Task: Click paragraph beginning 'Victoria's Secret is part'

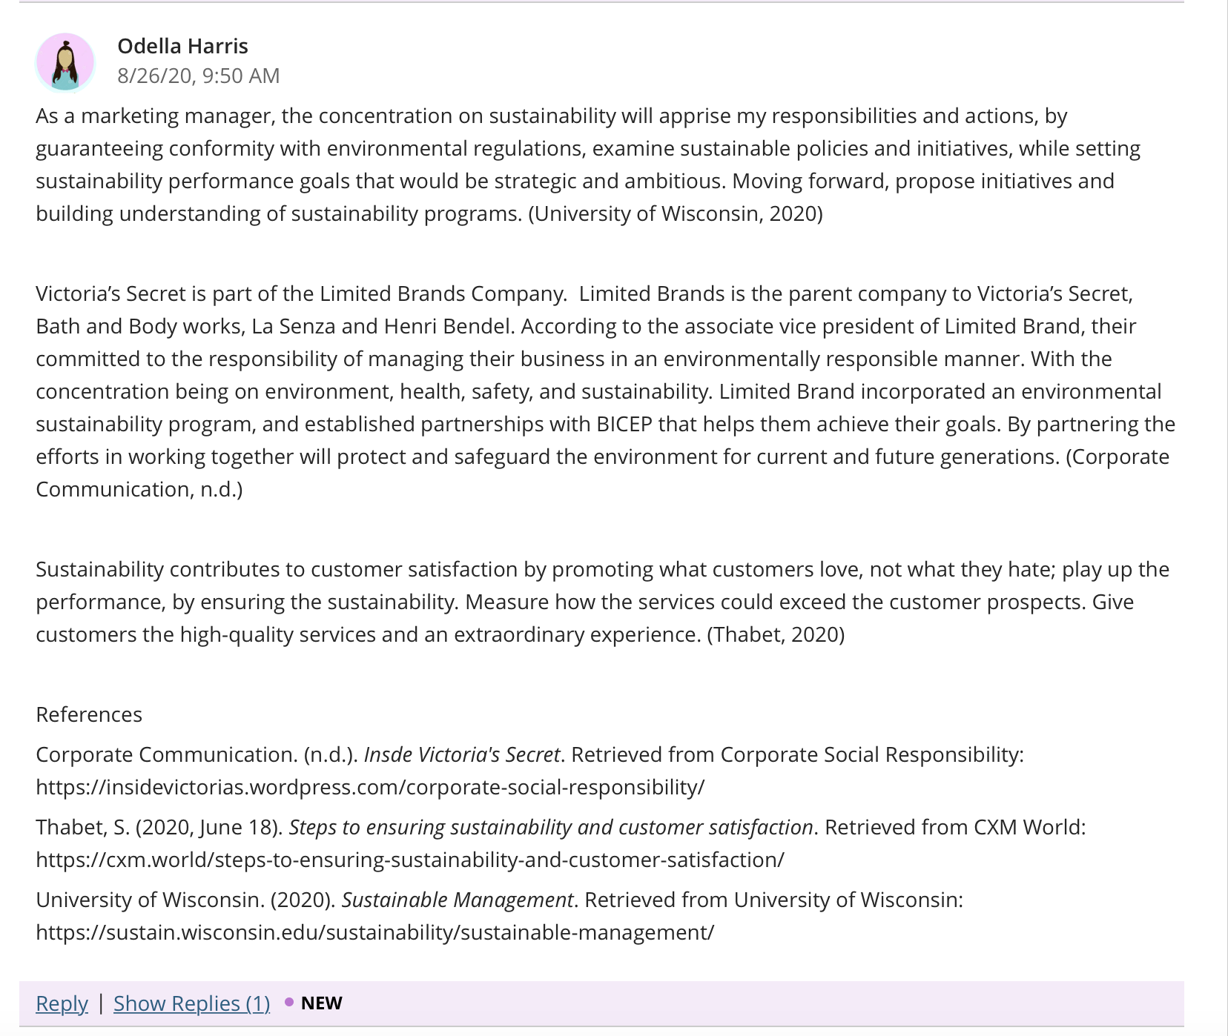Action: (x=605, y=391)
